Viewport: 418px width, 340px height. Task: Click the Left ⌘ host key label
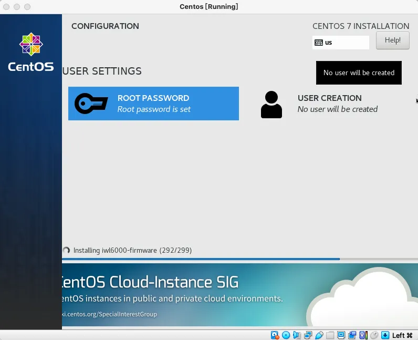pos(402,335)
